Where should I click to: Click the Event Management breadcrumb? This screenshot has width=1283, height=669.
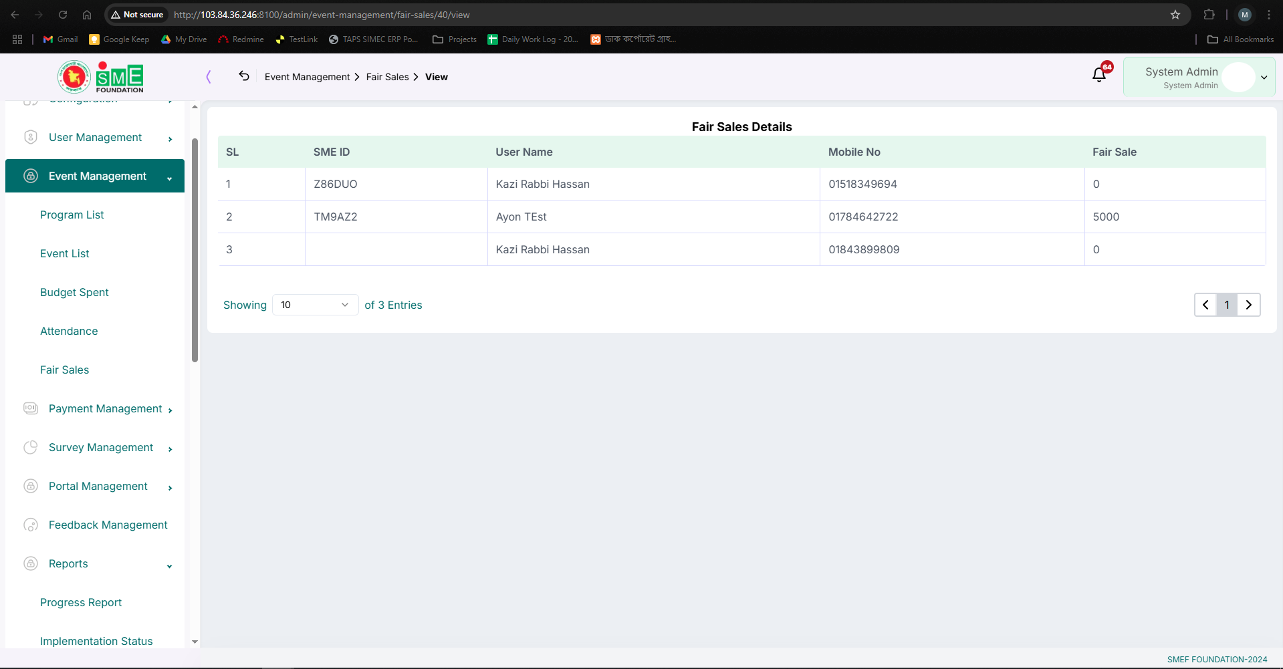pyautogui.click(x=307, y=77)
